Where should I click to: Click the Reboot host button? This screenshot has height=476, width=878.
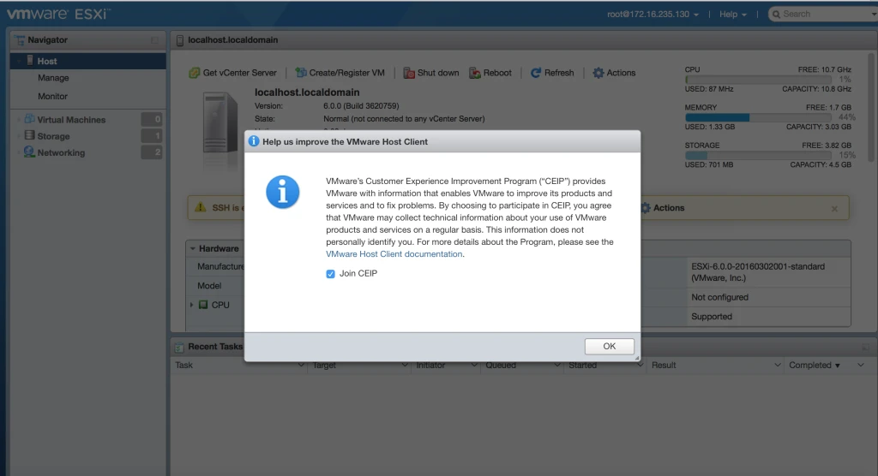coord(490,73)
